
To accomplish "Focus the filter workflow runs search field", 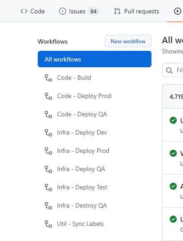I will [x=173, y=70].
